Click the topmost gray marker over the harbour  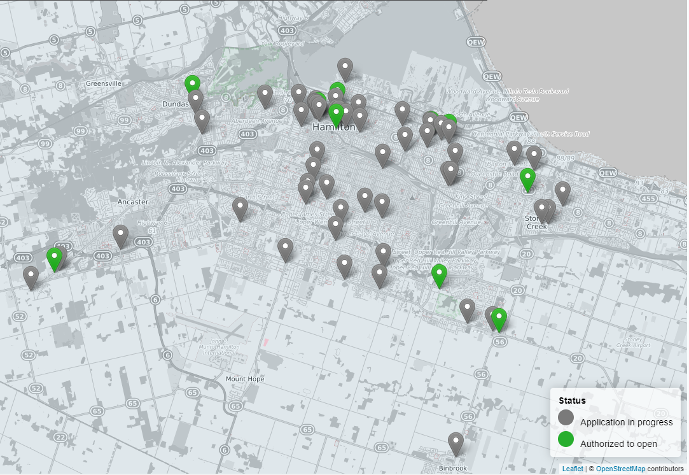click(x=345, y=68)
